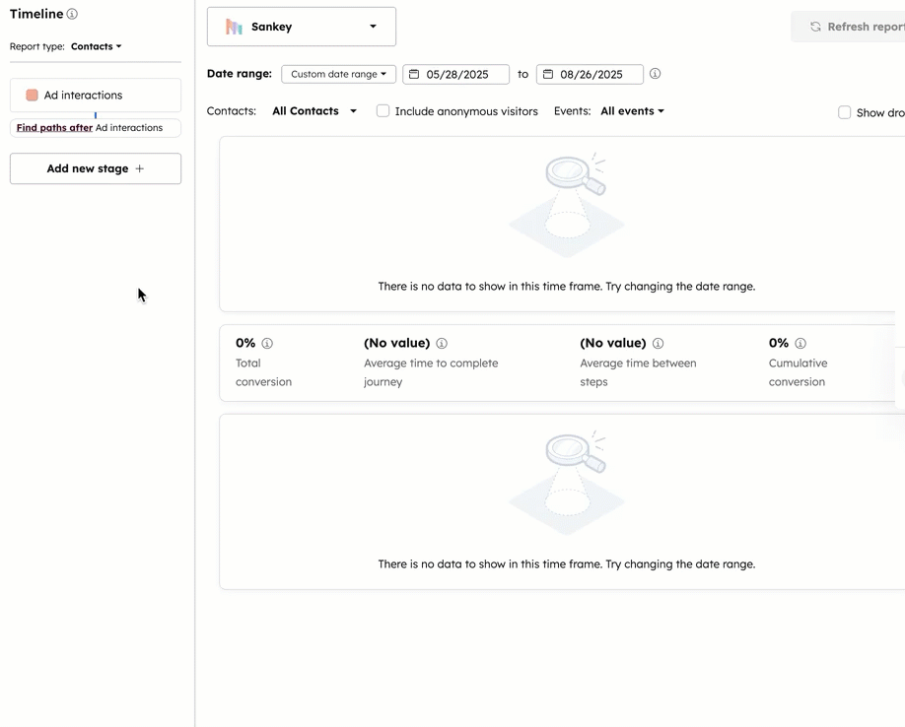
Task: Toggle the Show drop-offs checkbox
Action: [844, 112]
